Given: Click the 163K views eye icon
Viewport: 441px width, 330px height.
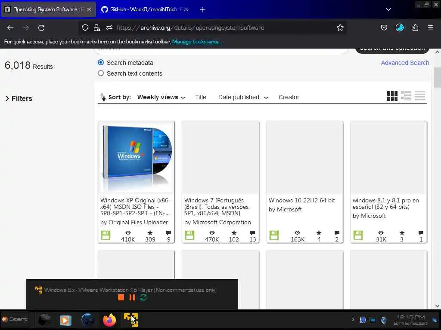Looking at the screenshot, I should [297, 232].
